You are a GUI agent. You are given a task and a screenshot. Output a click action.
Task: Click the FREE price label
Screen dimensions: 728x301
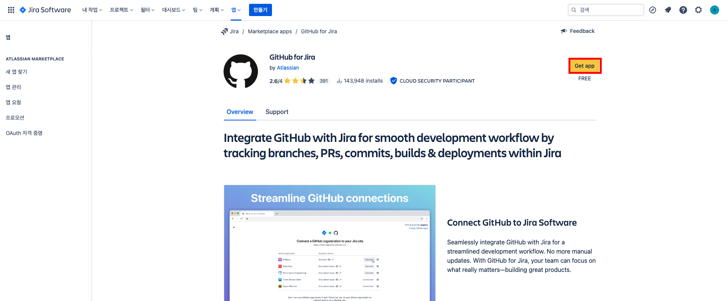[585, 78]
